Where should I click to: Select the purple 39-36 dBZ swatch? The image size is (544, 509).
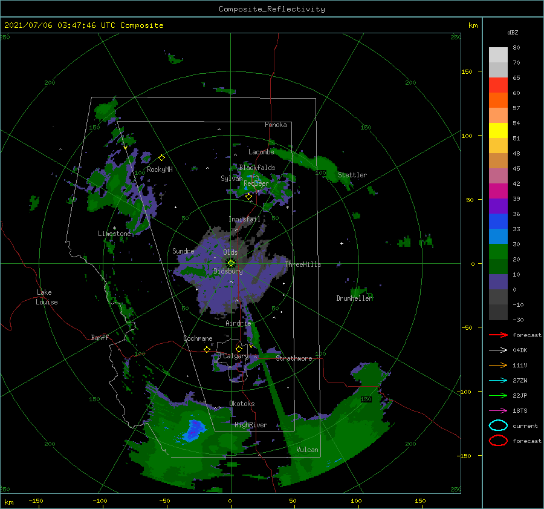pos(498,206)
